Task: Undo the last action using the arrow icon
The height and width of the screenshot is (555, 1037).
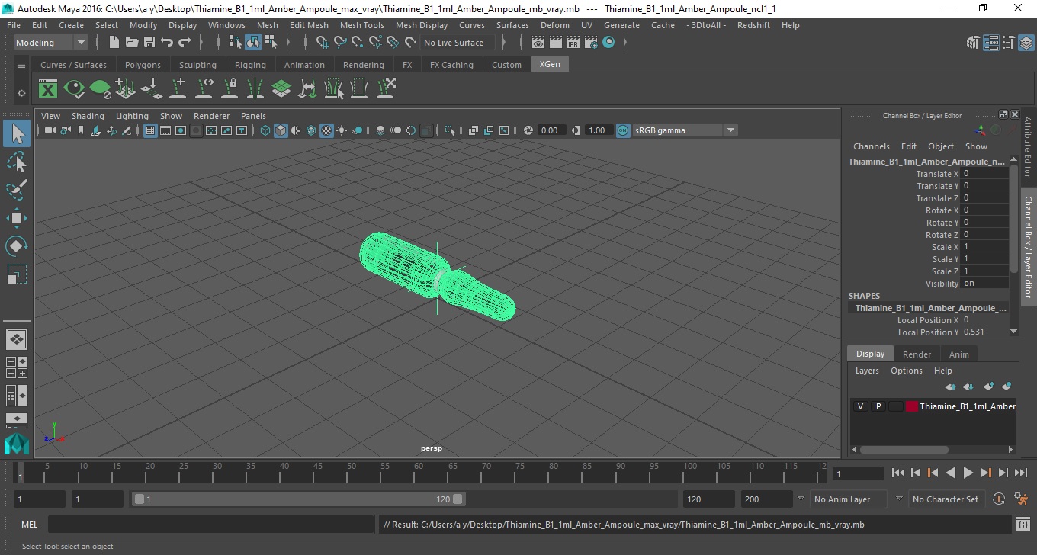Action: [x=167, y=43]
